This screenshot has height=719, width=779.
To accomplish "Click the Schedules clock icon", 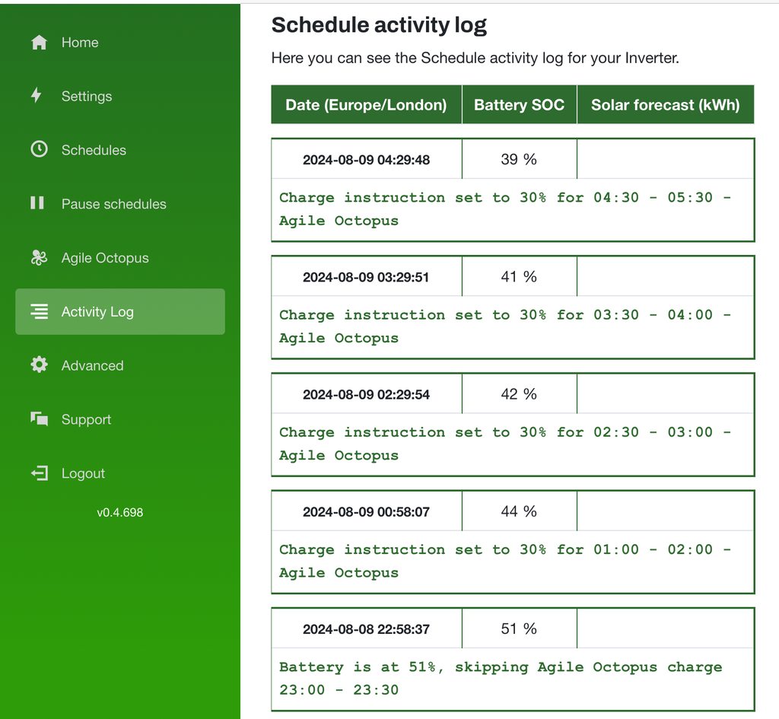I will point(39,149).
